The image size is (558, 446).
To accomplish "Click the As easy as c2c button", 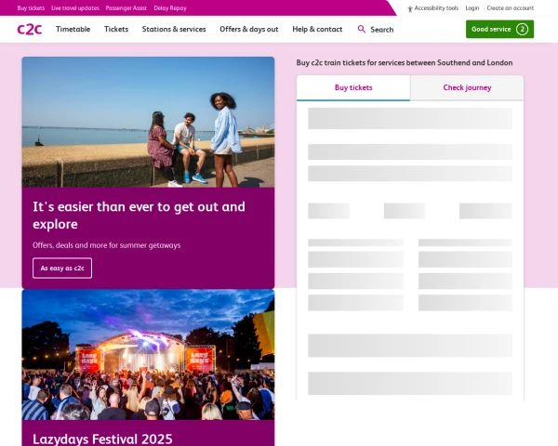I will click(x=62, y=269).
